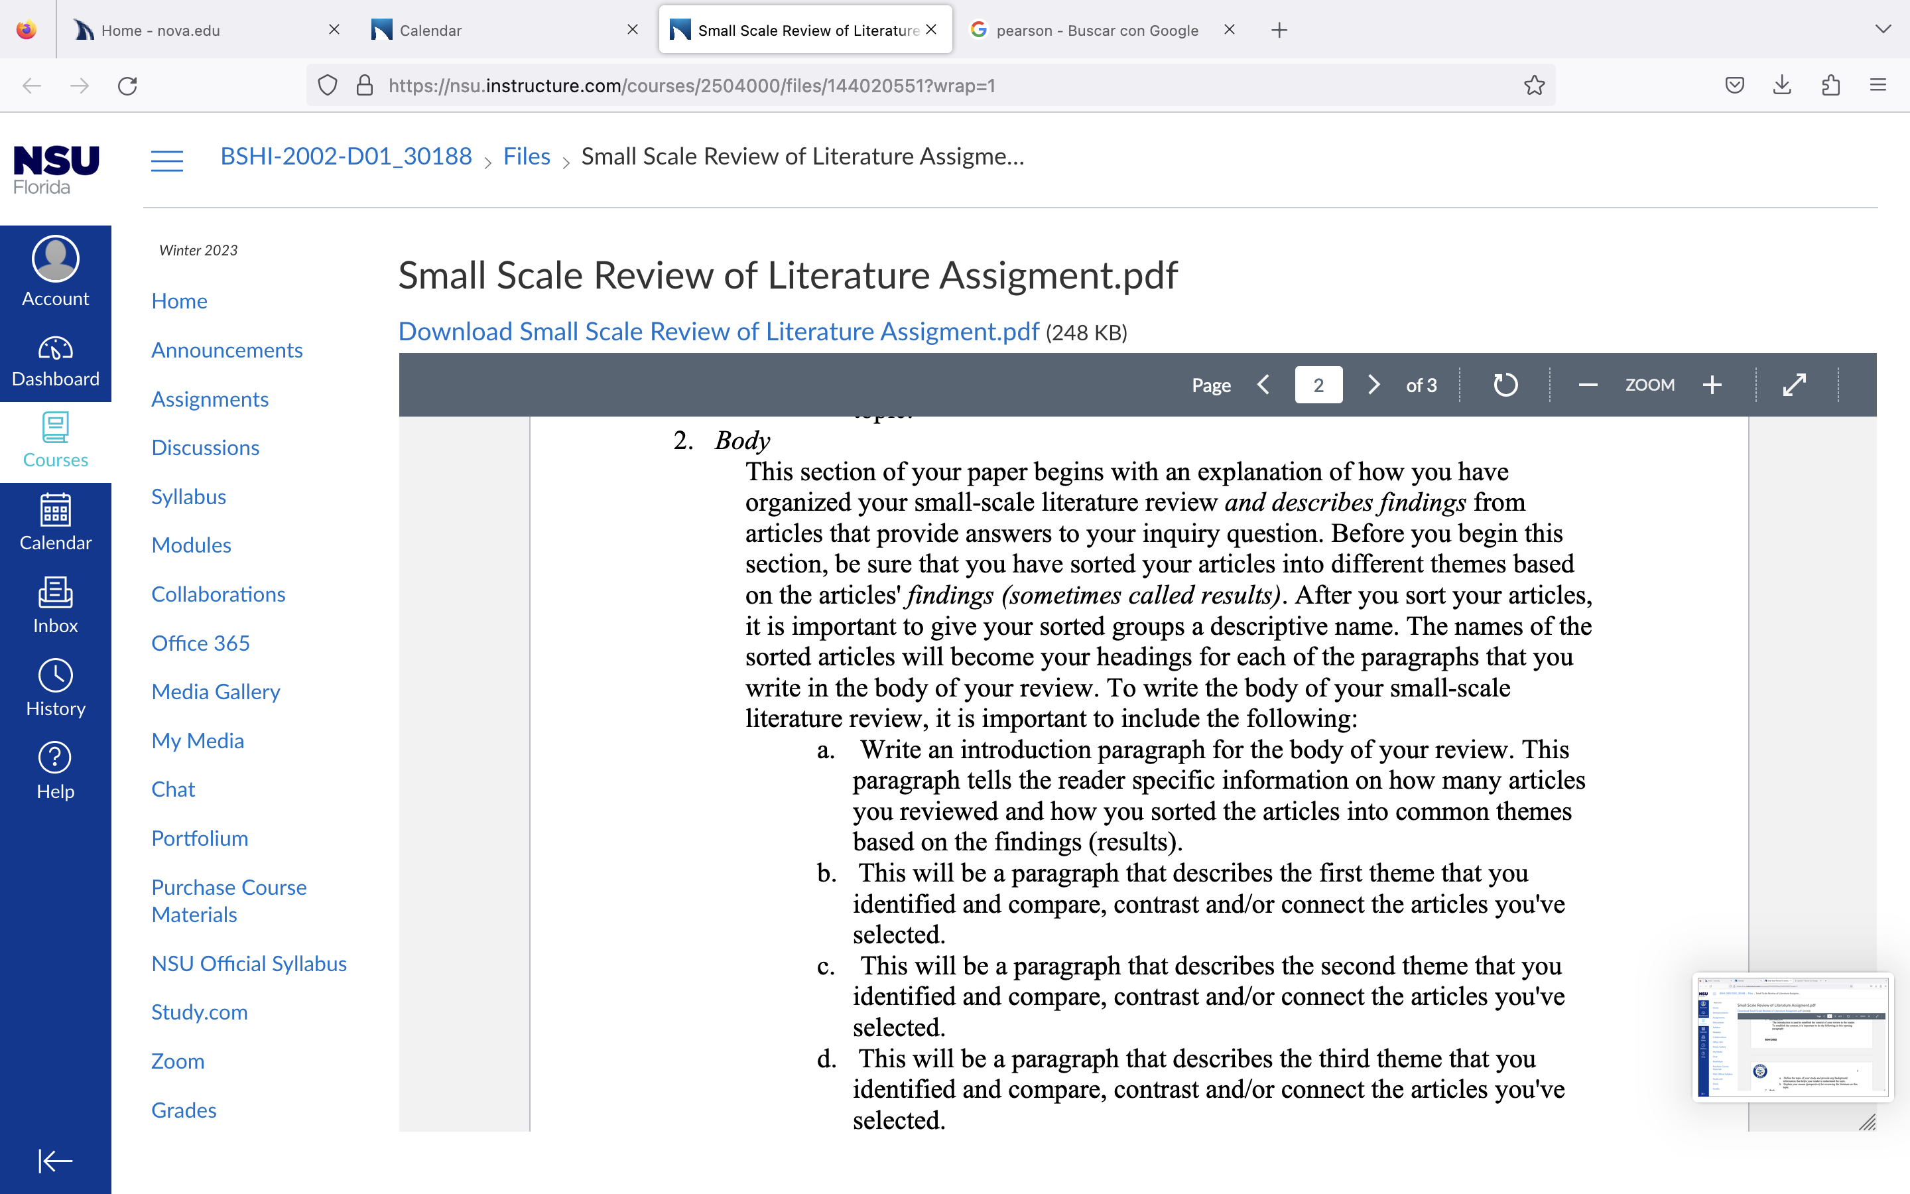Close the Calendar browser tab

coord(632,30)
